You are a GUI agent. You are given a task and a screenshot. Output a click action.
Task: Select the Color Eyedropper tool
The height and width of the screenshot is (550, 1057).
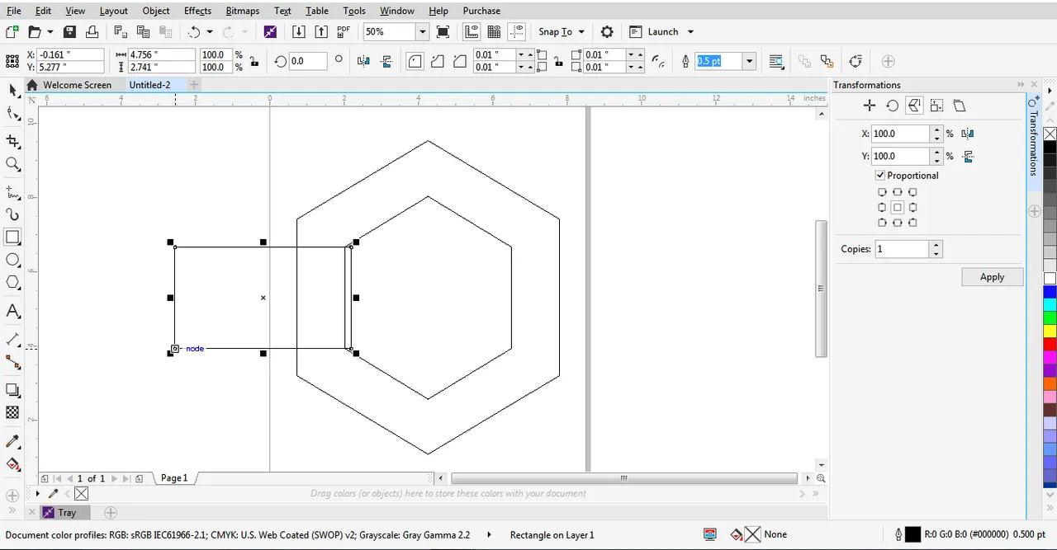point(12,442)
